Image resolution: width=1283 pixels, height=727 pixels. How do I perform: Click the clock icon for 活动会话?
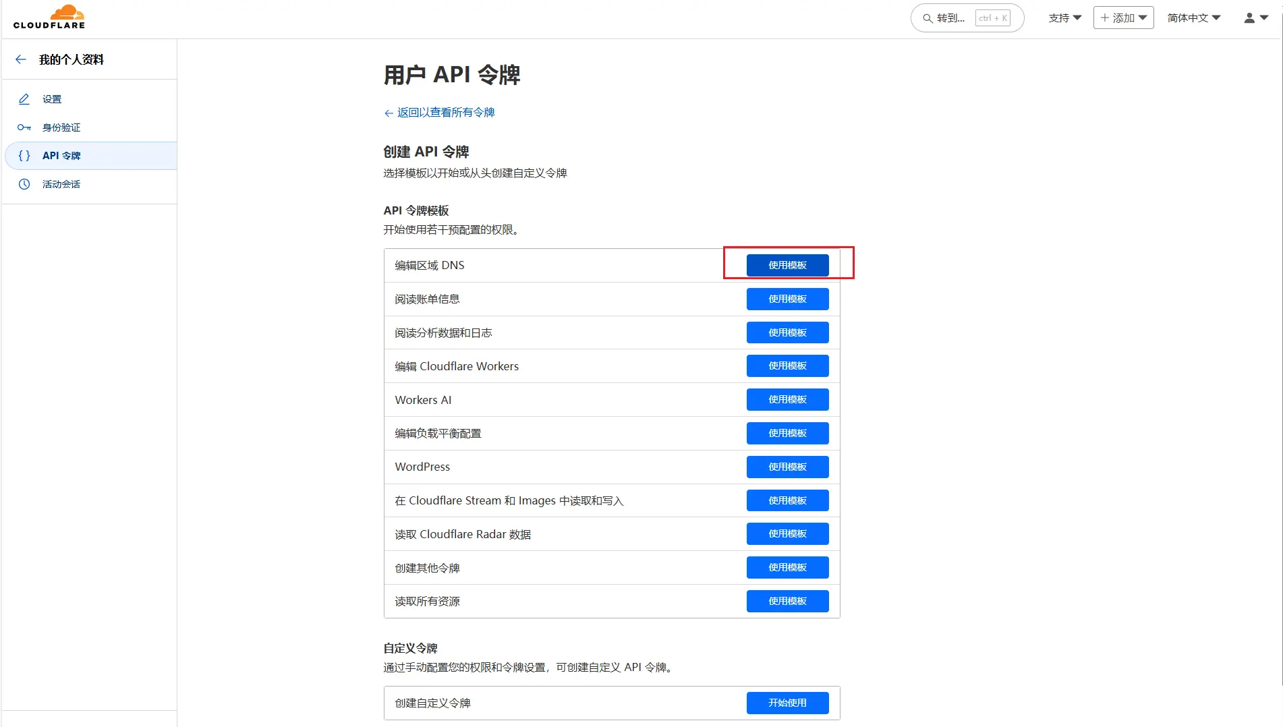coord(24,184)
